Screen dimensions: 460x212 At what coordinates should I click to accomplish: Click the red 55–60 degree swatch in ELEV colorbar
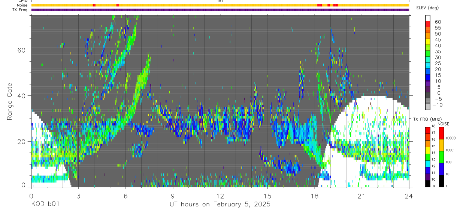pyautogui.click(x=428, y=25)
